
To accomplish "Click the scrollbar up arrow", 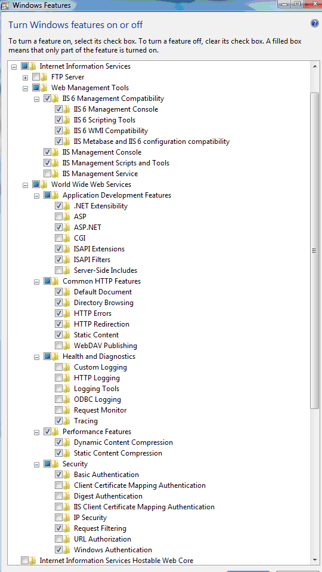I will pos(314,66).
